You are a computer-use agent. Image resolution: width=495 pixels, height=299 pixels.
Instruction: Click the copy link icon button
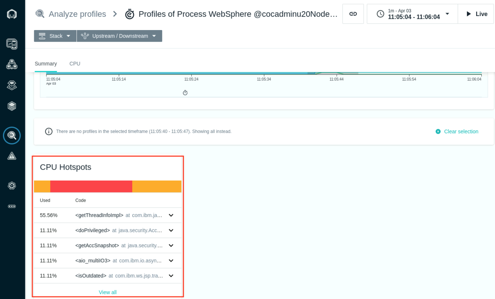pyautogui.click(x=353, y=14)
